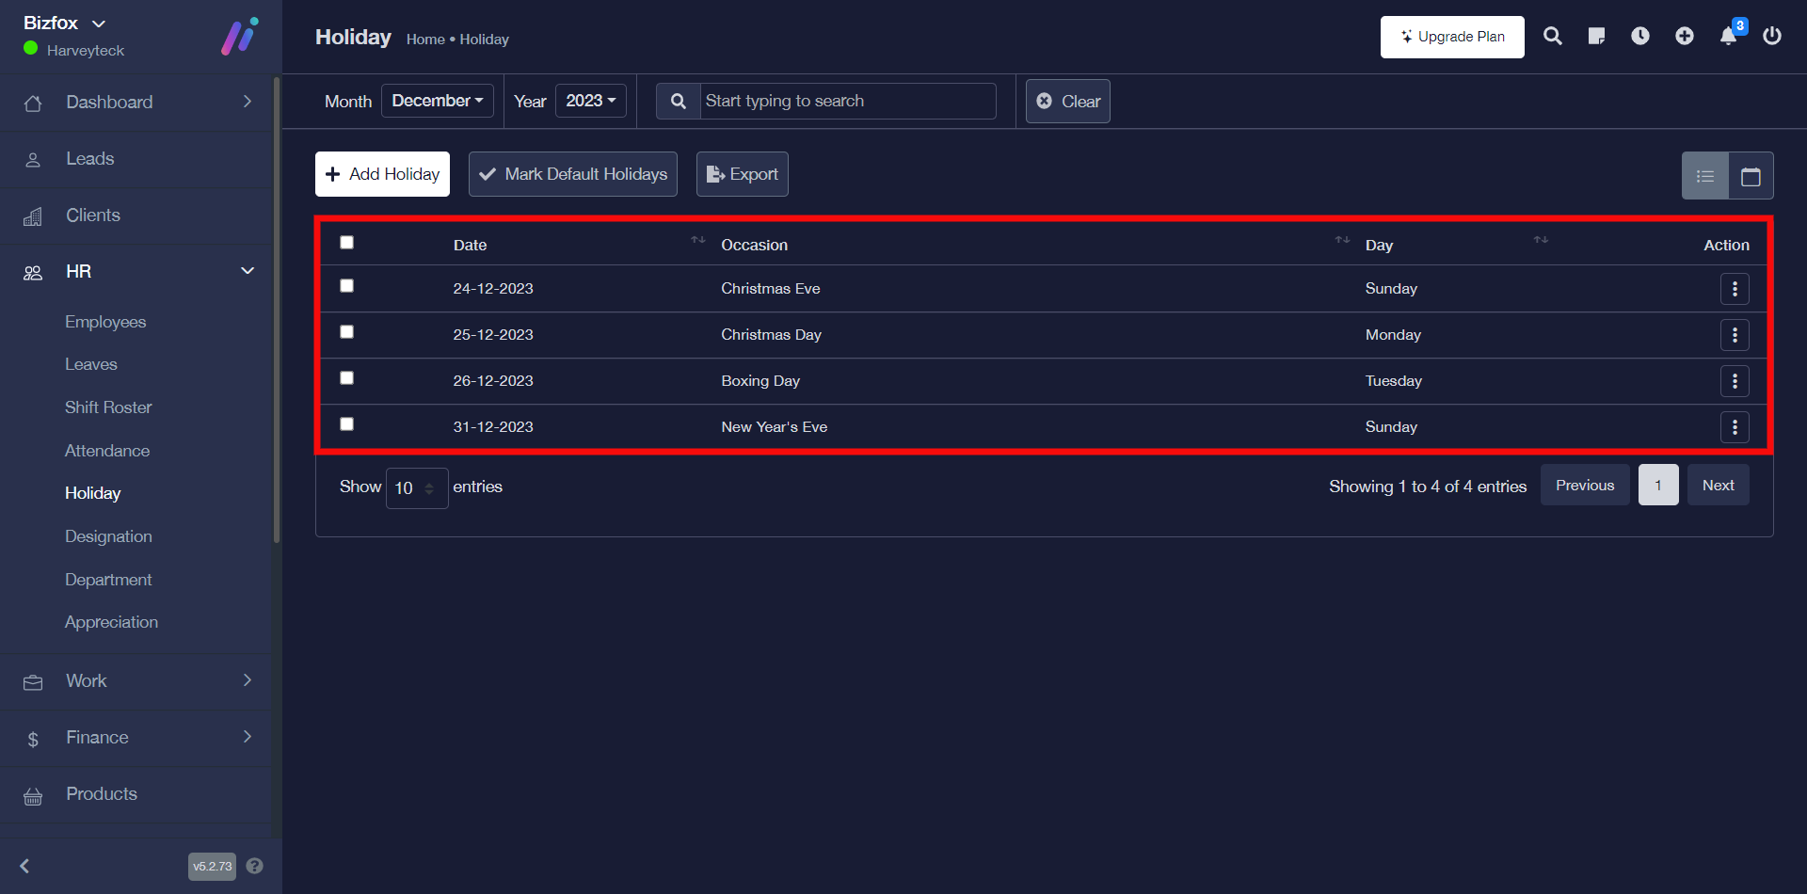The image size is (1807, 894).
Task: Click the Add Holiday button
Action: tap(382, 174)
